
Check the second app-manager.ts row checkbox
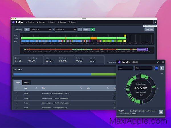pyautogui.click(x=17, y=103)
